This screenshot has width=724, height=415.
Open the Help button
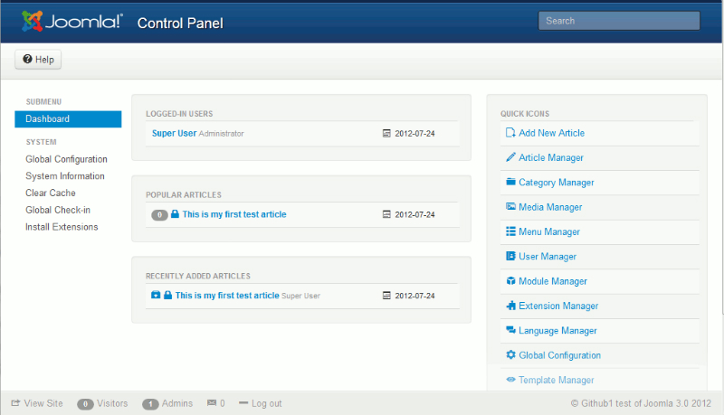pyautogui.click(x=39, y=60)
